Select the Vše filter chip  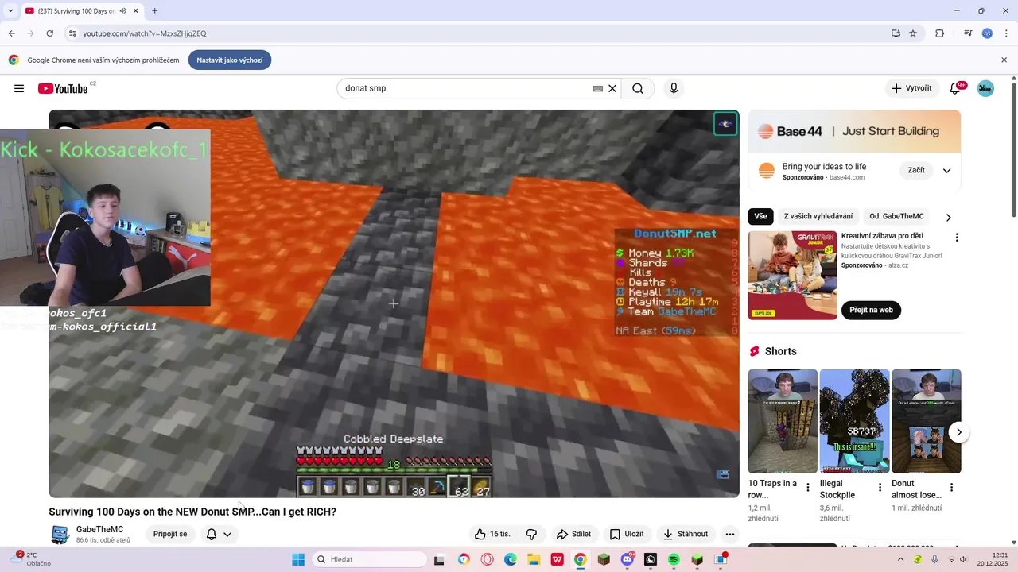[x=761, y=216]
